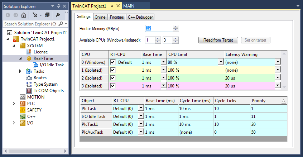Toggle RT-CPU checkbox for CPU 2 (Isolated)

pyautogui.click(x=113, y=78)
